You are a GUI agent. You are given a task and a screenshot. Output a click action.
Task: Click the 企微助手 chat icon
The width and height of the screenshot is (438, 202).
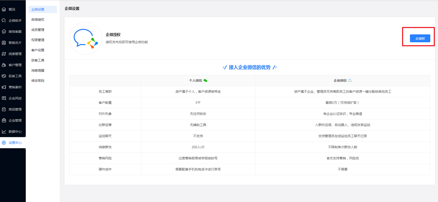4,21
